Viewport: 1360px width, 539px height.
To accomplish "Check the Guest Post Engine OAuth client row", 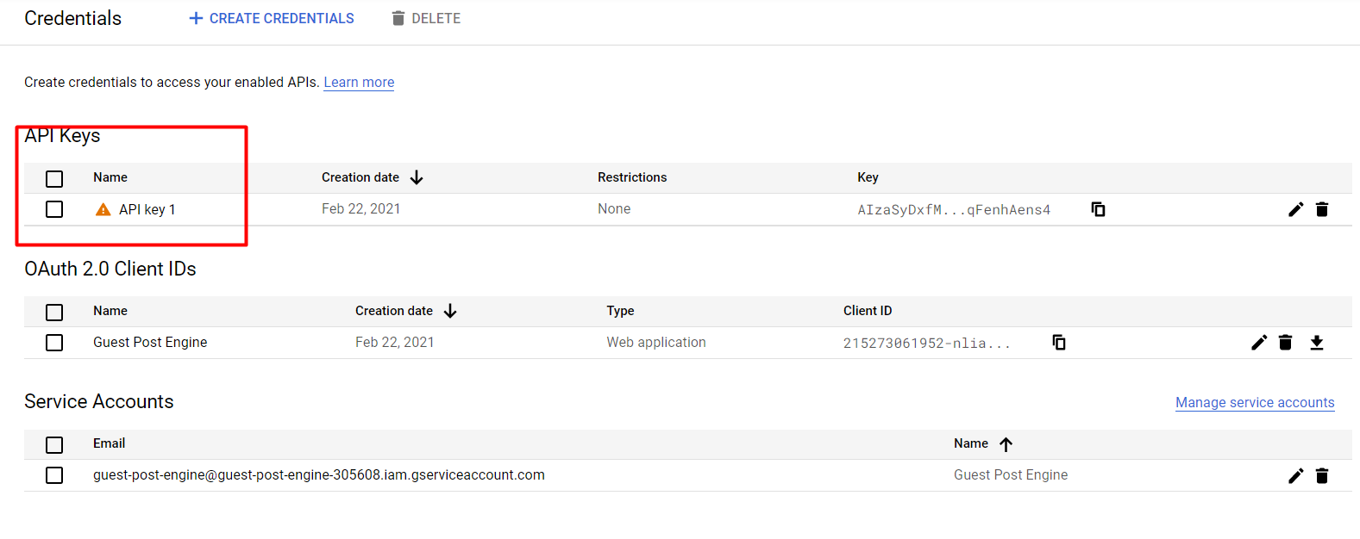I will pos(54,343).
